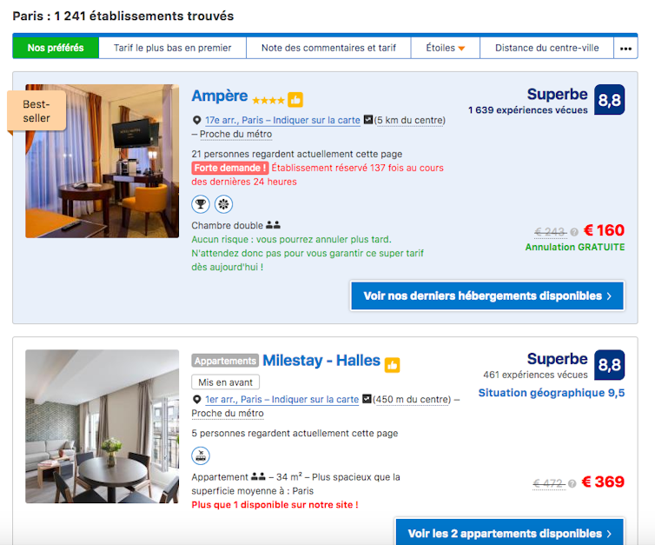Viewport: 655px width, 545px height.
Task: Click the map pin icon for 17e arr.
Action: click(196, 120)
